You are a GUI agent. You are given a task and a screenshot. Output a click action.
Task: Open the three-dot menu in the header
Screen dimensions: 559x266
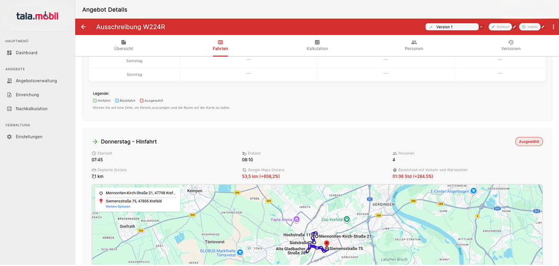[553, 26]
